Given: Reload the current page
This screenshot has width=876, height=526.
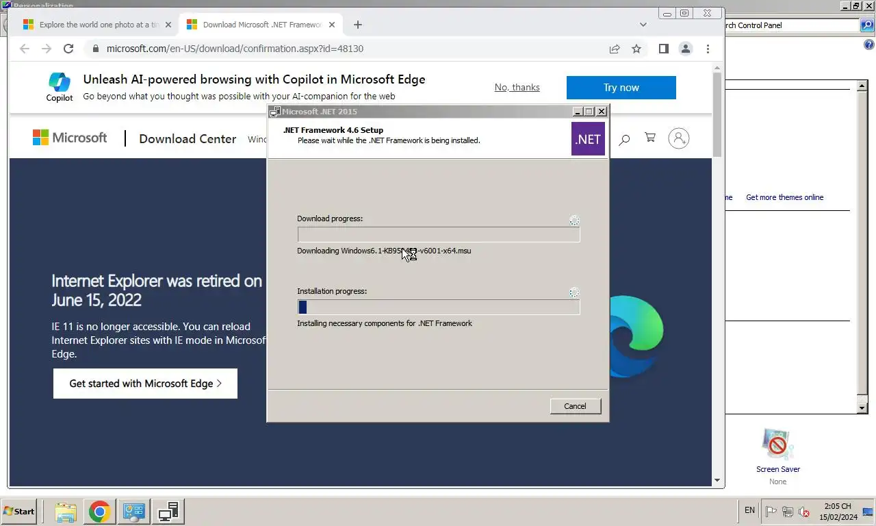Looking at the screenshot, I should (x=68, y=49).
